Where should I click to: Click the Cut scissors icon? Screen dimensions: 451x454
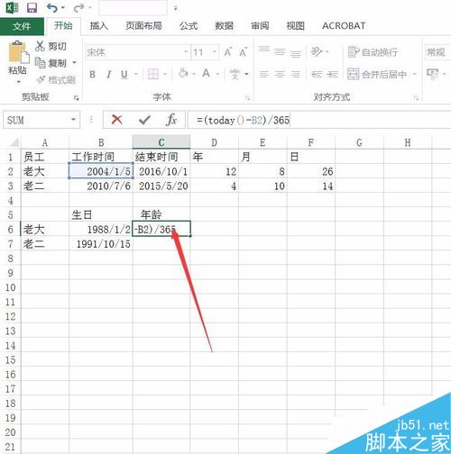(40, 46)
